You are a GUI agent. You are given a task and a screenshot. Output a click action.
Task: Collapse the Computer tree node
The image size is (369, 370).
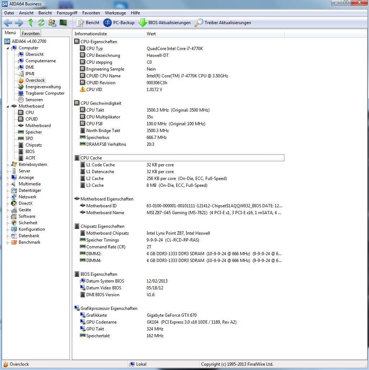[x=8, y=48]
